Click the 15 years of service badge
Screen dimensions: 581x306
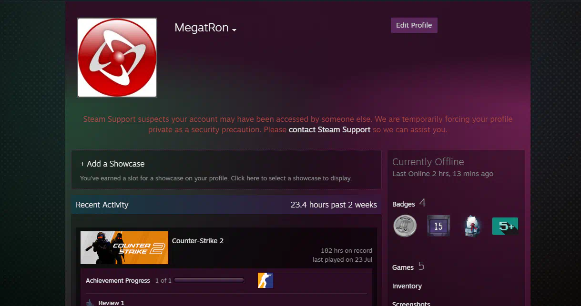[438, 226]
